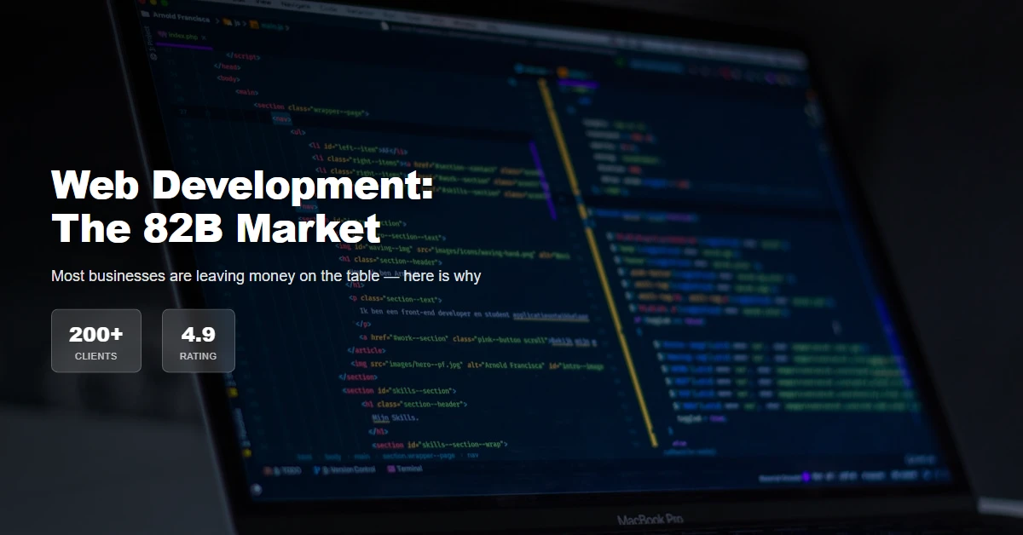Image resolution: width=1023 pixels, height=535 pixels.
Task: Select the '4.9 Rating' stat card
Action: tap(198, 341)
